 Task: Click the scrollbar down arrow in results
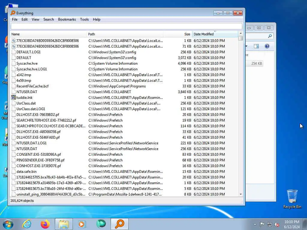241,194
